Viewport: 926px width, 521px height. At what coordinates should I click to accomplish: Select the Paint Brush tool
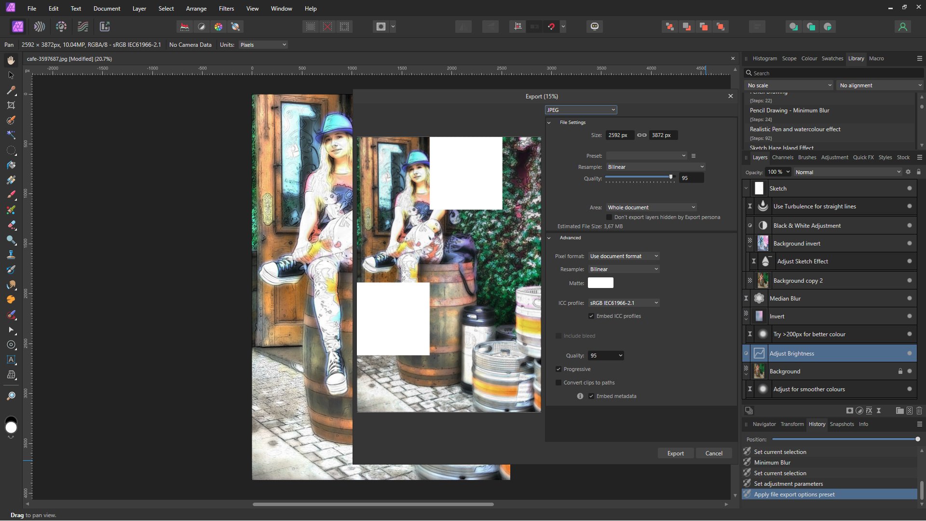click(11, 195)
